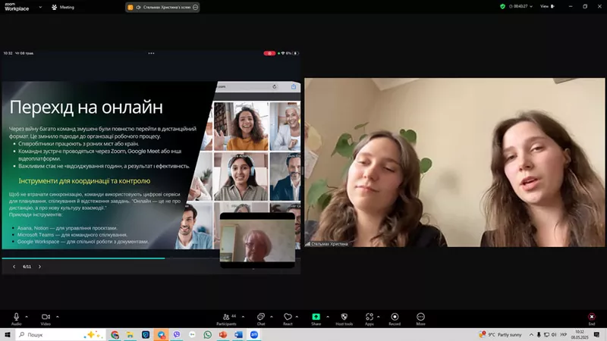The width and height of the screenshot is (607, 341).
Task: Open Google Chrome from taskbar
Action: tap(115, 335)
